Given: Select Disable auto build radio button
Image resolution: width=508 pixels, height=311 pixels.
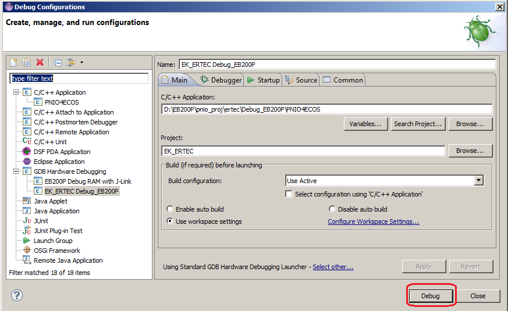Looking at the screenshot, I should coord(332,209).
